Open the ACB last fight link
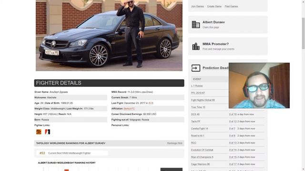 click(151, 103)
